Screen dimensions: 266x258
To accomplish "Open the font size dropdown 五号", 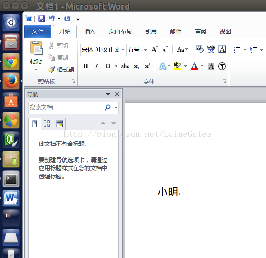I will pyautogui.click(x=145, y=50).
